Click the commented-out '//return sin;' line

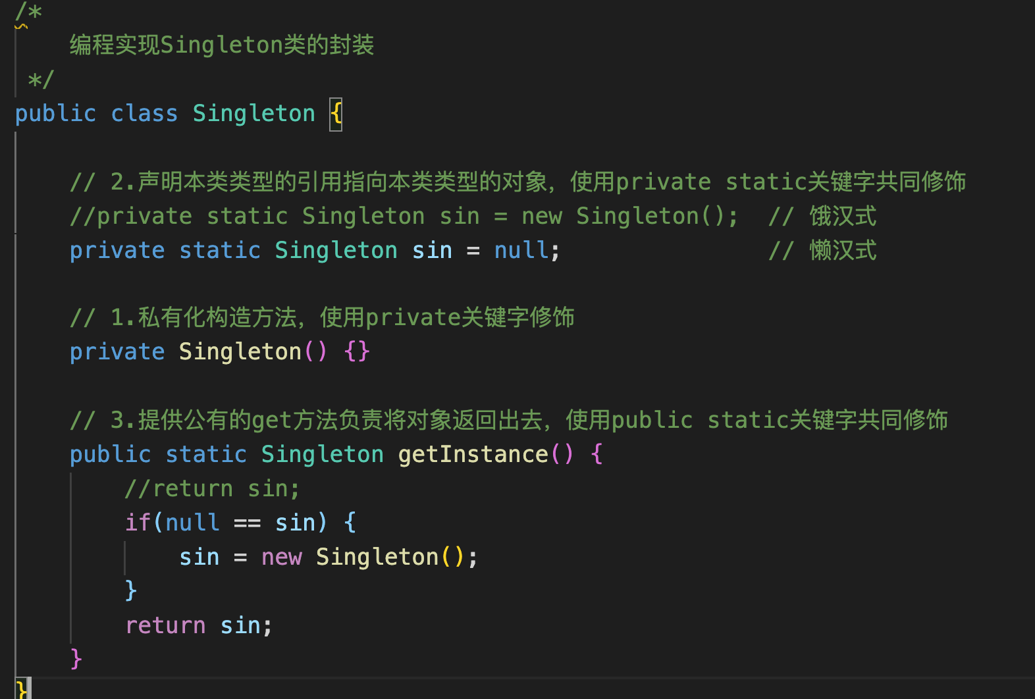212,488
